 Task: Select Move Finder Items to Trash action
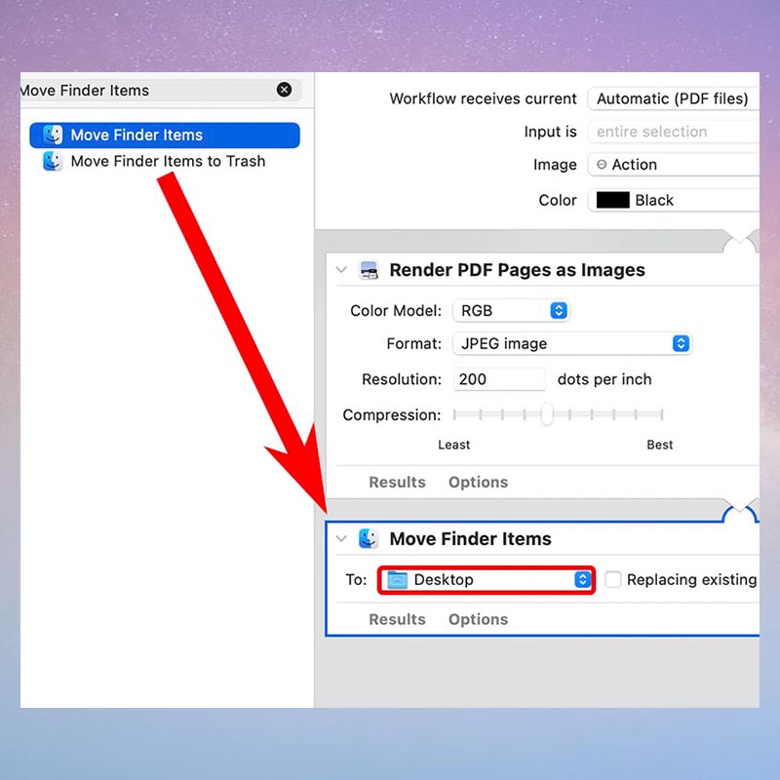(x=168, y=161)
